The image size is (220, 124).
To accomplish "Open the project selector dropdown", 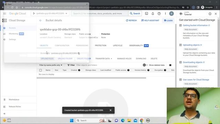I will tap(50, 13).
